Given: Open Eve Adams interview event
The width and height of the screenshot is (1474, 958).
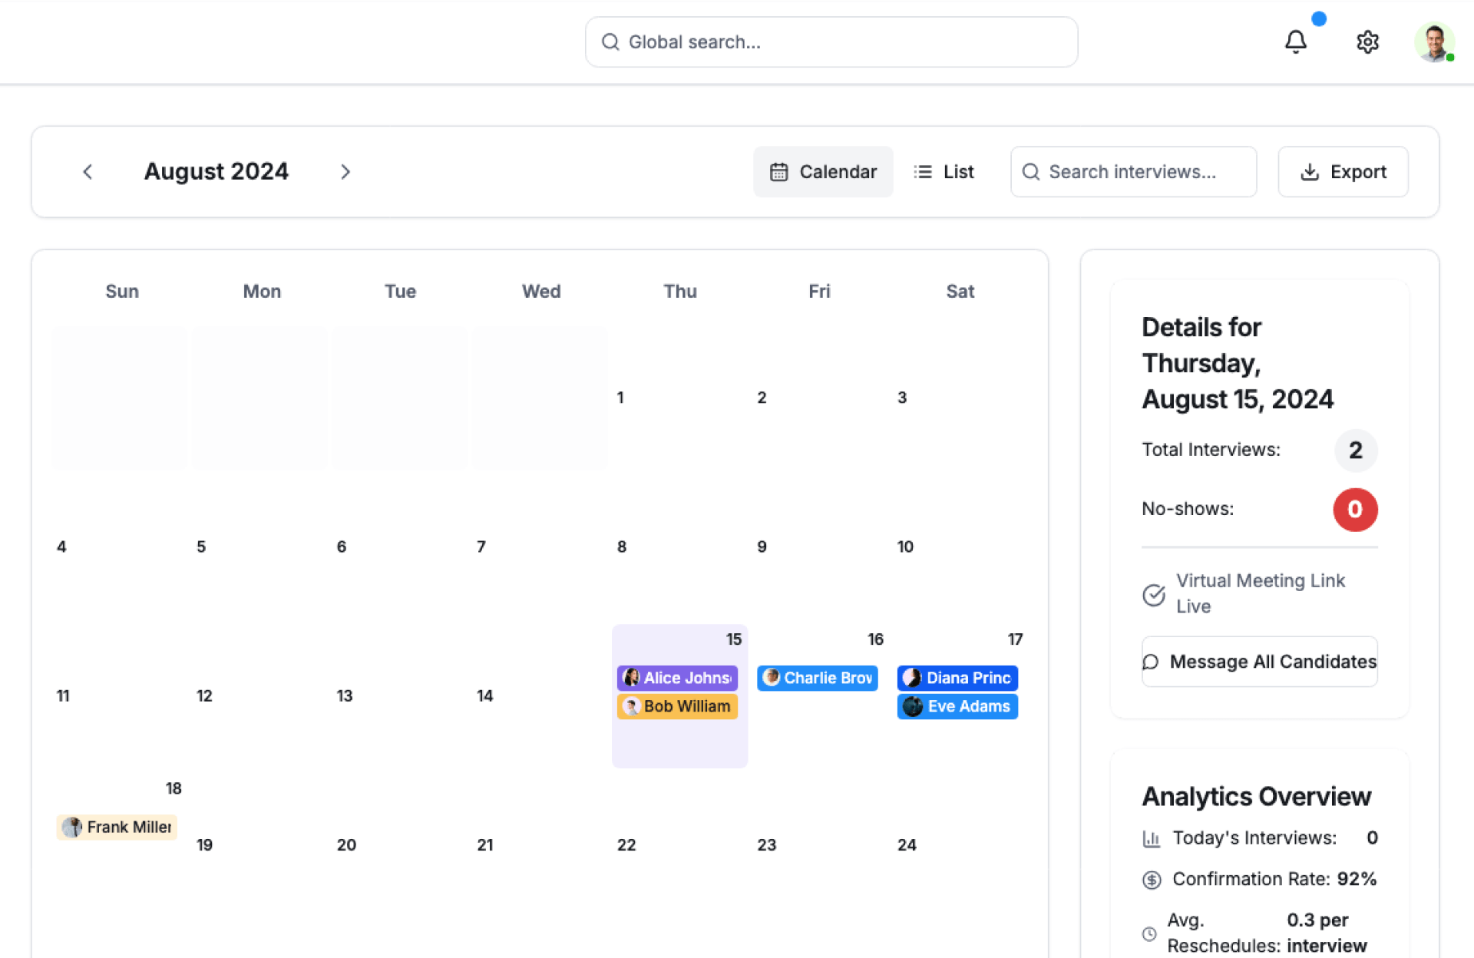Looking at the screenshot, I should click(957, 706).
